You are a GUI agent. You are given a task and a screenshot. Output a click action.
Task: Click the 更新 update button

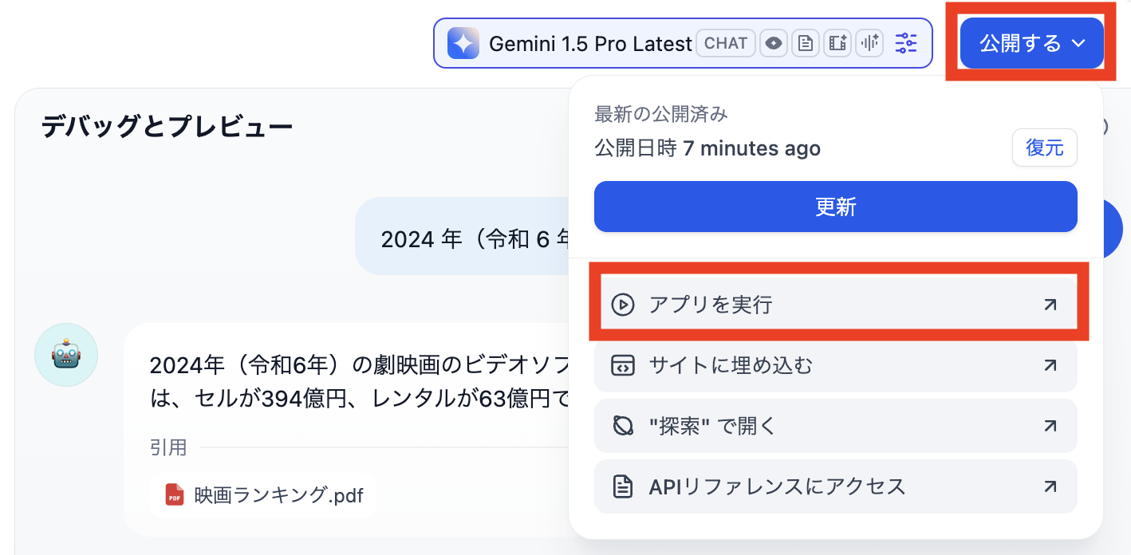[835, 206]
